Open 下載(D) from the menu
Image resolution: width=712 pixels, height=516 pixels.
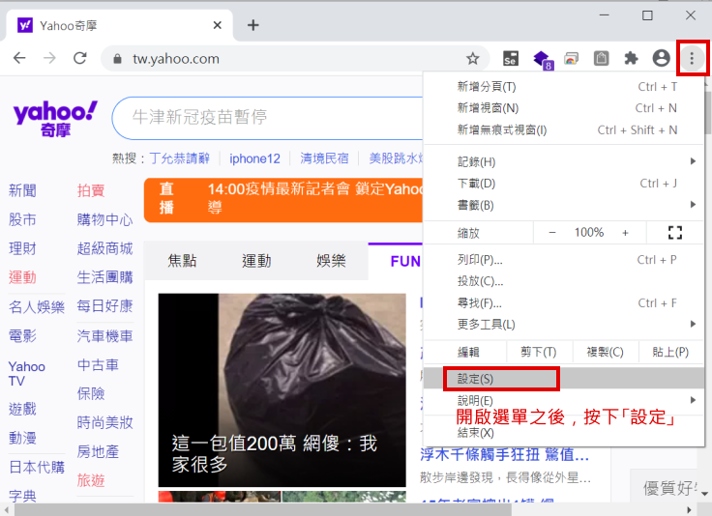(x=564, y=184)
